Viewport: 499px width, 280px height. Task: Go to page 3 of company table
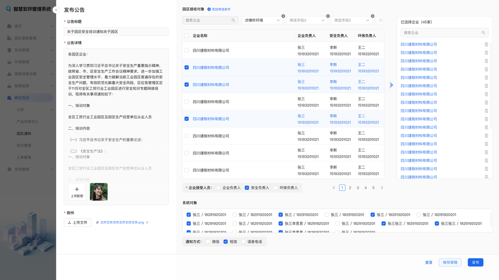coord(358,188)
